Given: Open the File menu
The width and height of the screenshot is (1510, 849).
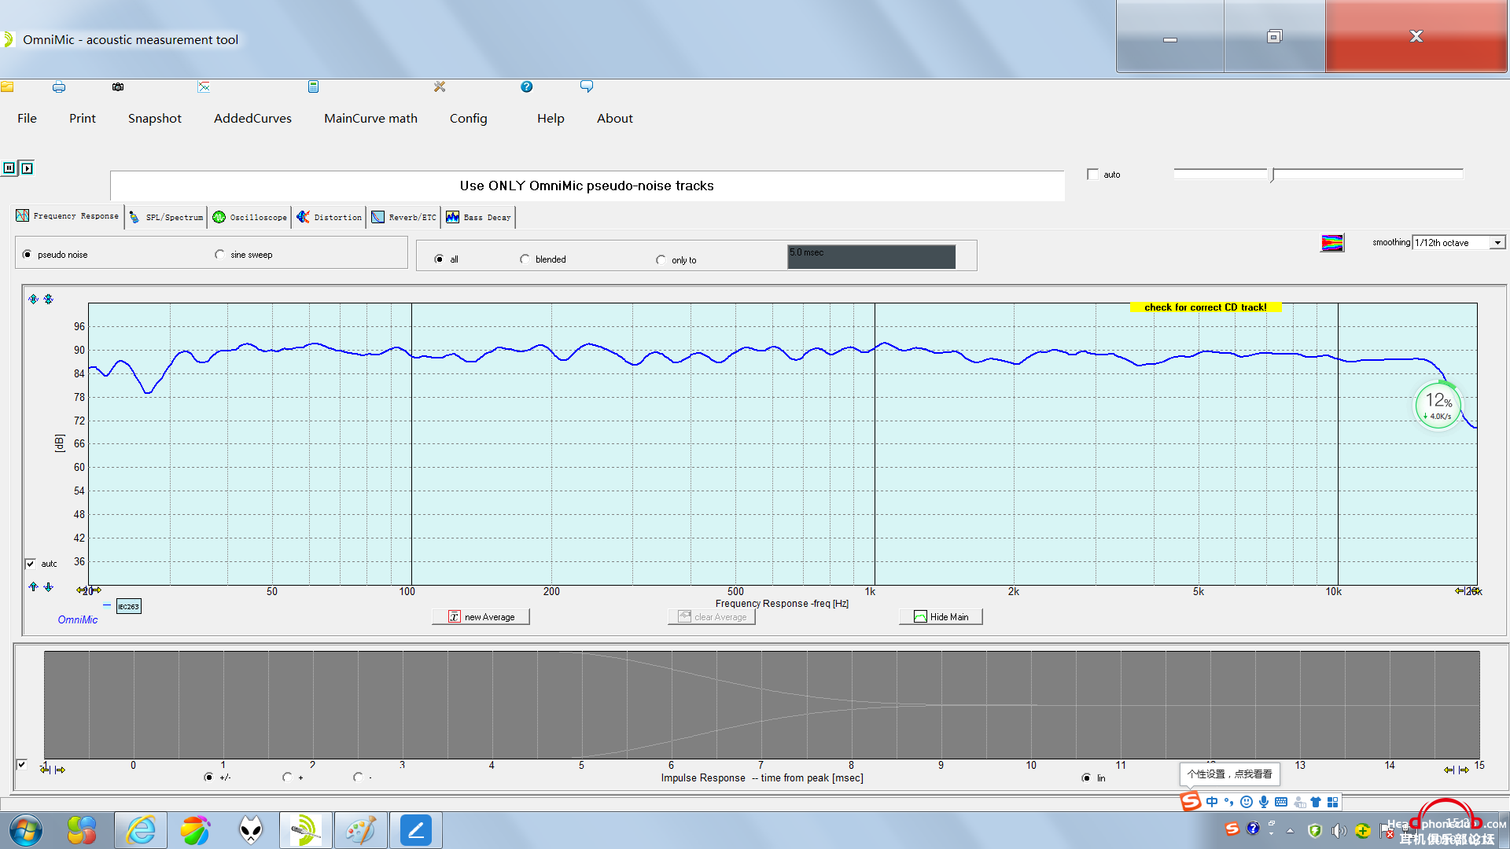Looking at the screenshot, I should (x=26, y=117).
